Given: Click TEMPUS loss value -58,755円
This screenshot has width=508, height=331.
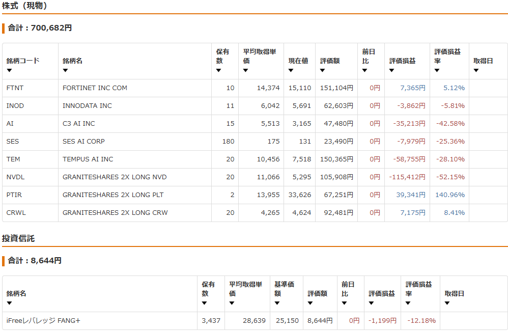Looking at the screenshot, I should (x=409, y=159).
